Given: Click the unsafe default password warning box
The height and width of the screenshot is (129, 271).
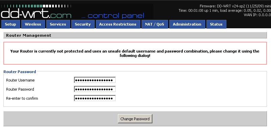Looking at the screenshot, I should coord(135,54).
